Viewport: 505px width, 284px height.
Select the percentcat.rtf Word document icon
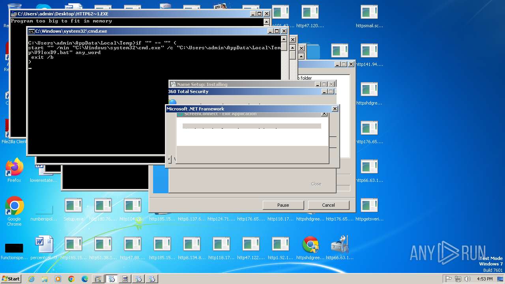(44, 248)
